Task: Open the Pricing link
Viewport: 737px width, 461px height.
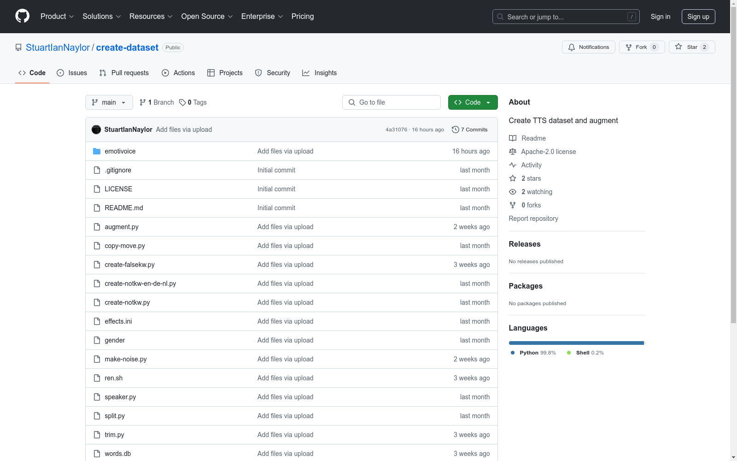Action: point(303,16)
